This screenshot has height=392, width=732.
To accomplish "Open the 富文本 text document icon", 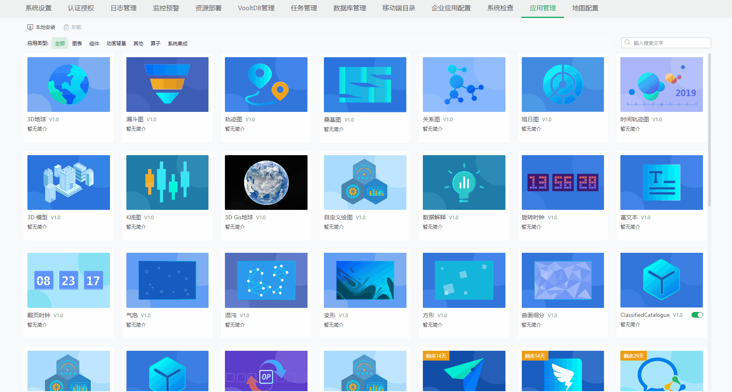I will [x=662, y=183].
